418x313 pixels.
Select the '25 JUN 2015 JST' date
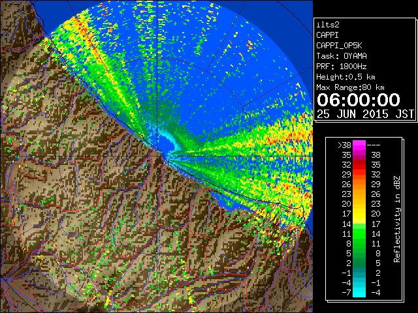pyautogui.click(x=365, y=114)
